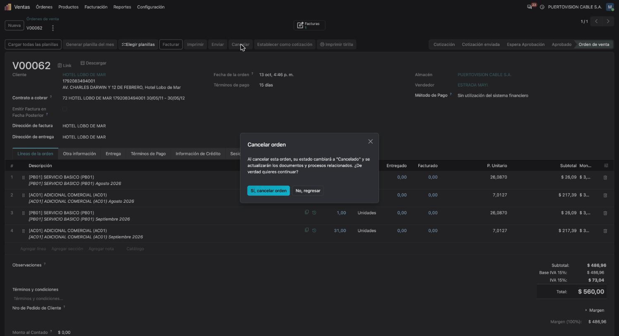
Task: Click the Nueva button
Action: tap(14, 26)
